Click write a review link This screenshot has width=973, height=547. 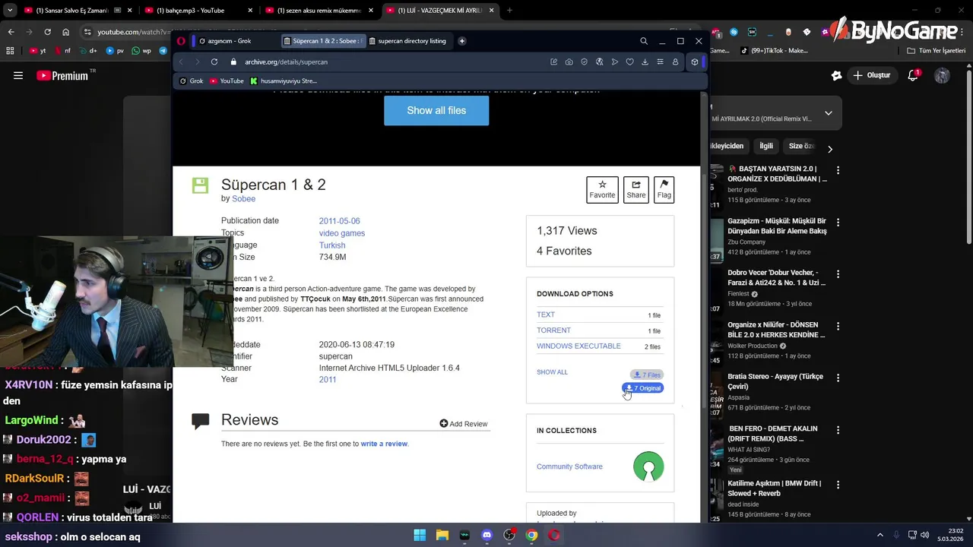pyautogui.click(x=384, y=444)
